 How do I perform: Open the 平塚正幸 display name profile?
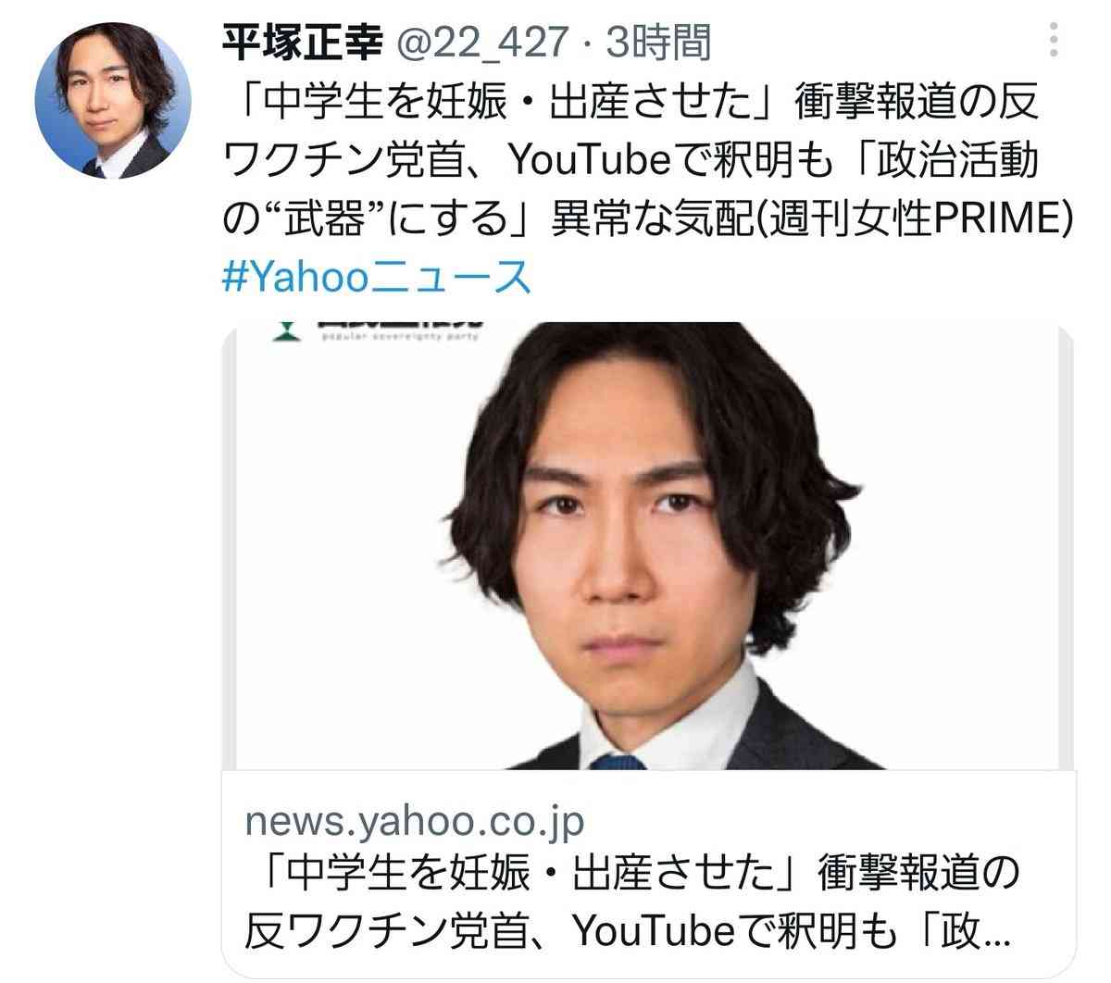303,41
